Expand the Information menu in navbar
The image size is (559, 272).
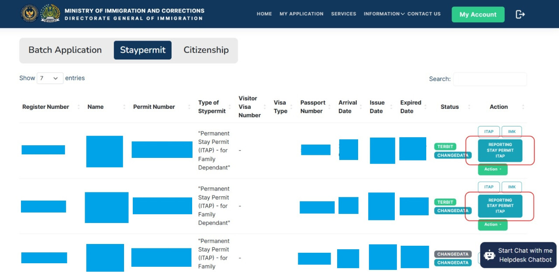(384, 14)
